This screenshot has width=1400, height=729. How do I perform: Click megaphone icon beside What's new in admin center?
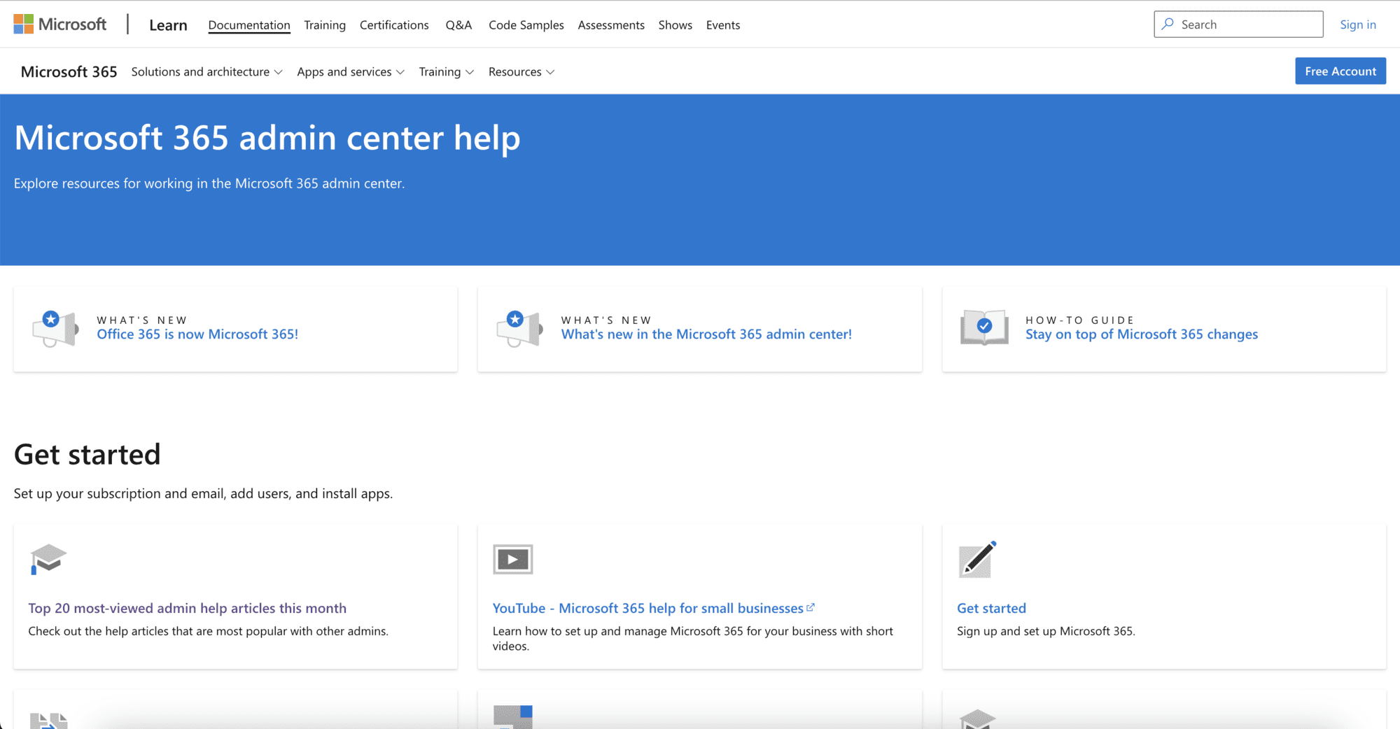tap(519, 328)
